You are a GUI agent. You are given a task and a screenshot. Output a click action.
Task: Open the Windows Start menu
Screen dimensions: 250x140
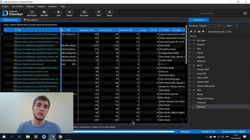tap(4, 136)
